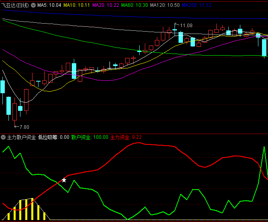Viewport: 268px width, 222px height.
Task: Select the MA60: 10.30 label
Action: tap(134, 5)
